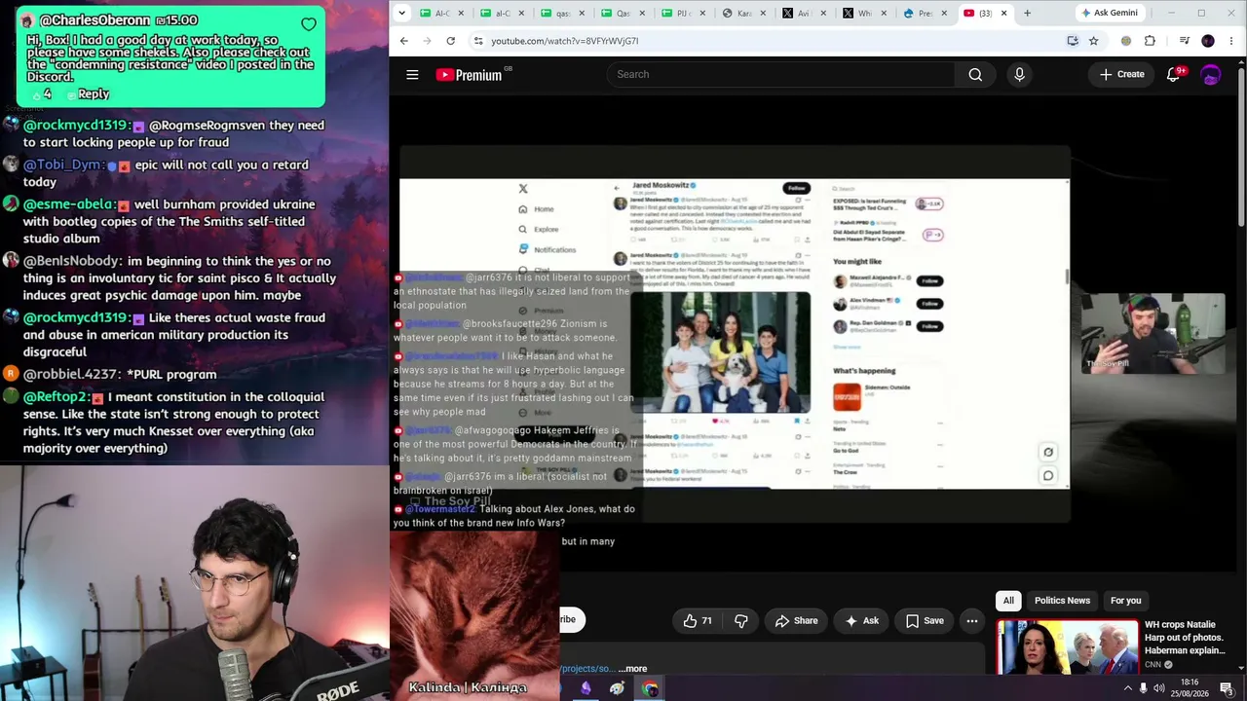The image size is (1247, 701).
Task: Click the circular icon above the chat bubble
Action: pos(1048,452)
